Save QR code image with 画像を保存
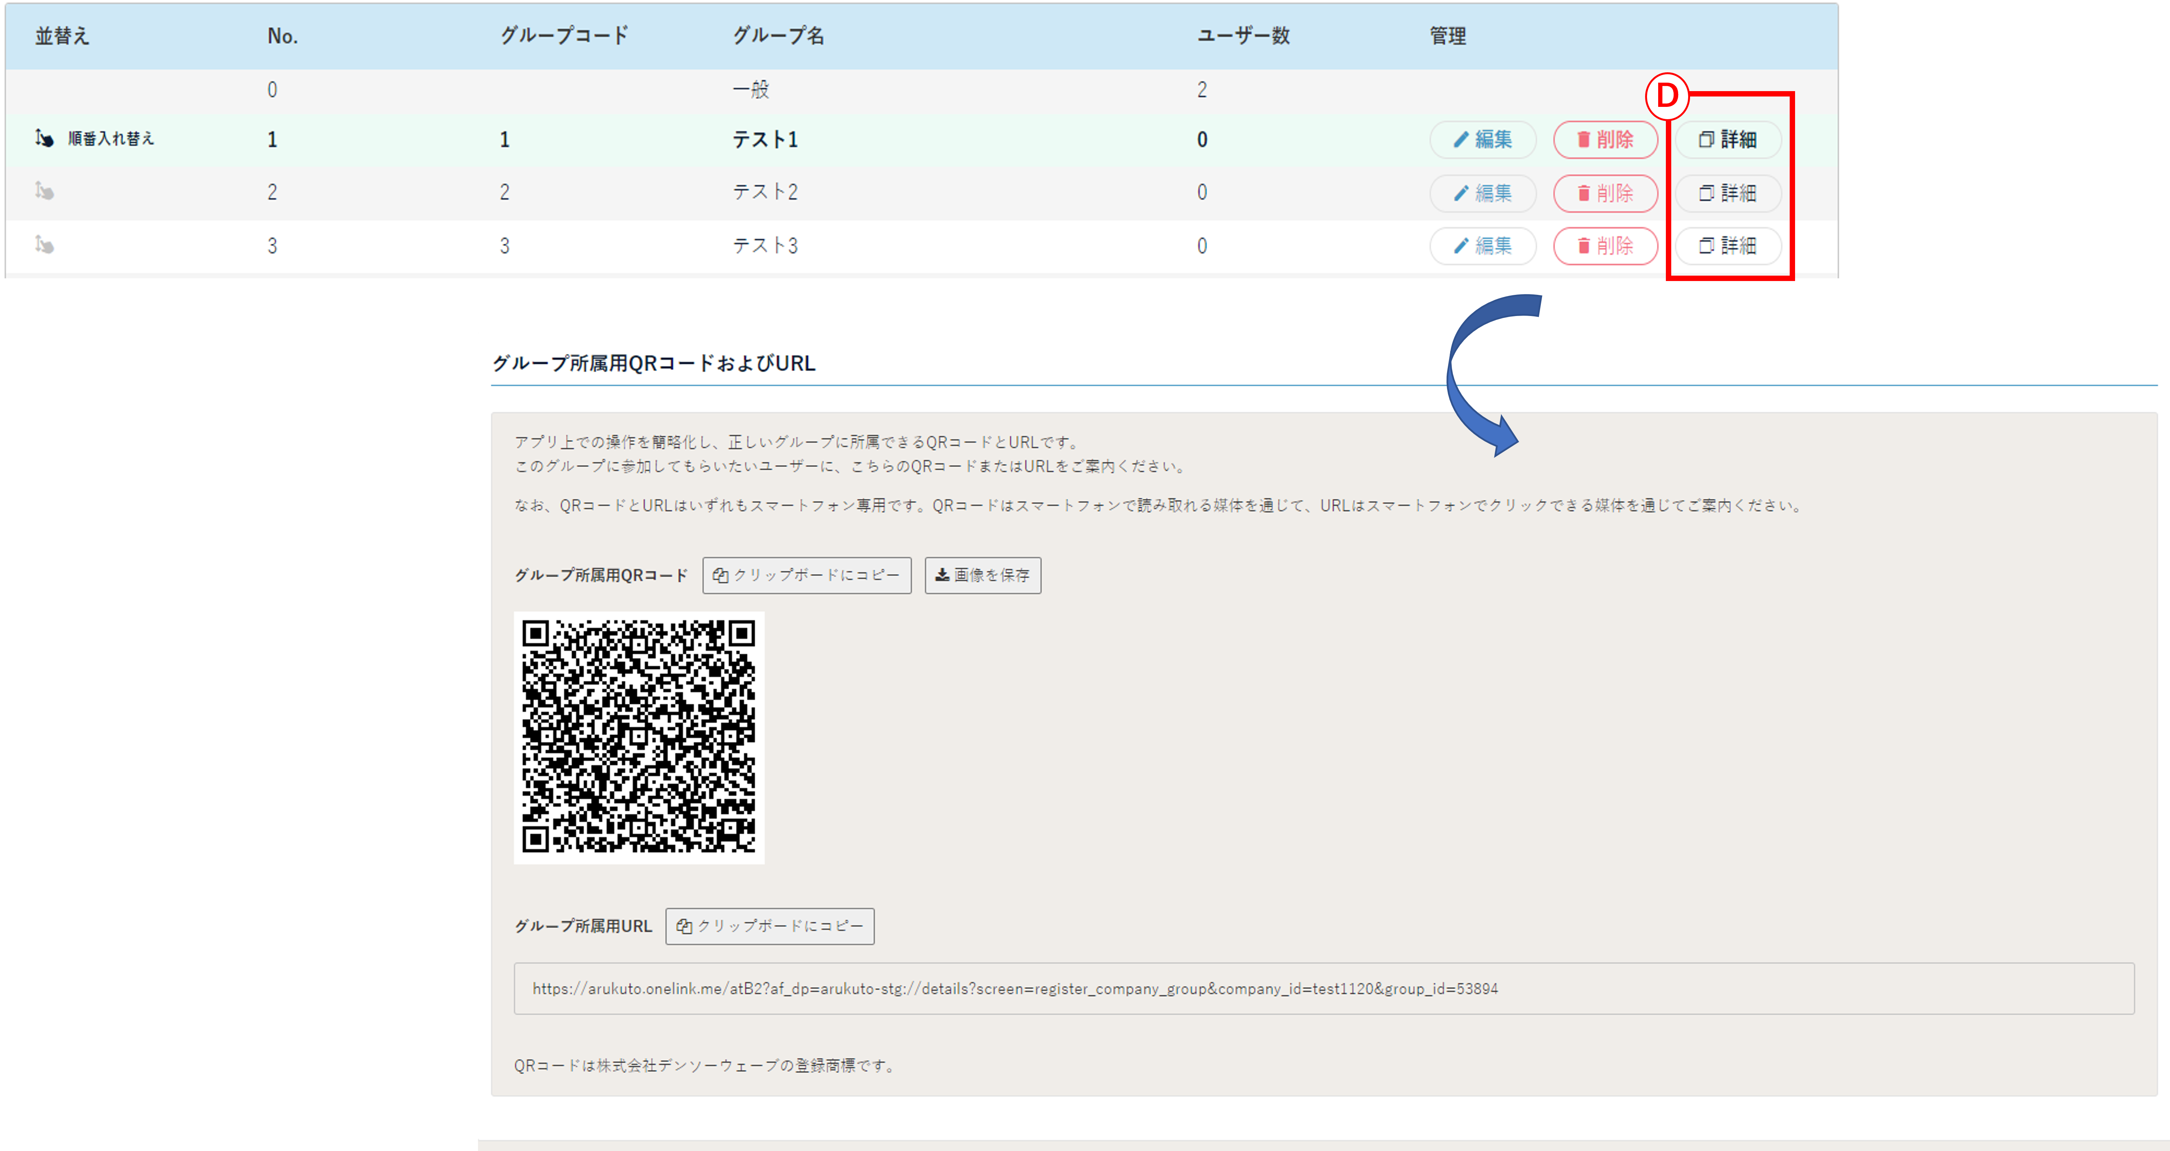Image resolution: width=2170 pixels, height=1151 pixels. coord(982,575)
